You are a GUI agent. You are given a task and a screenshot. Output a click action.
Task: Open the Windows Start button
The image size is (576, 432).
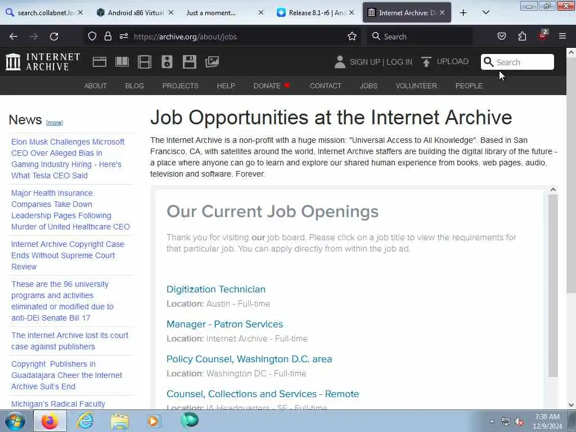(x=15, y=421)
